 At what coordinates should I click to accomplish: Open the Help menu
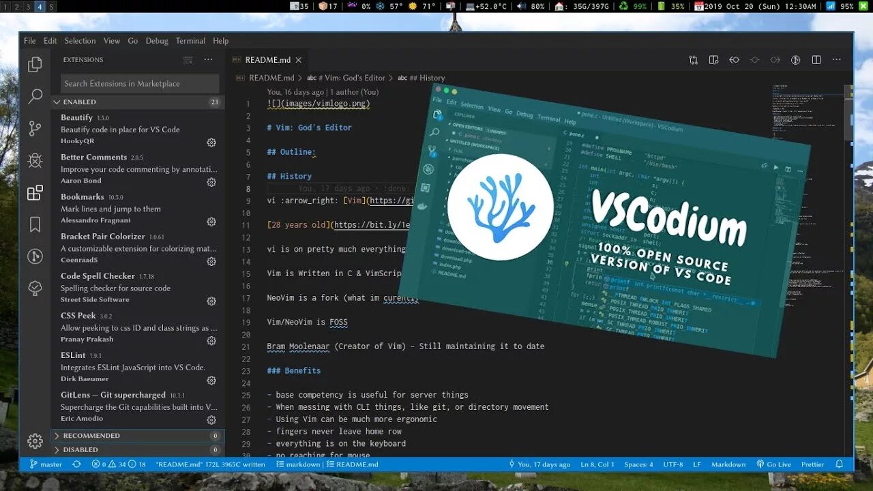pyautogui.click(x=220, y=41)
